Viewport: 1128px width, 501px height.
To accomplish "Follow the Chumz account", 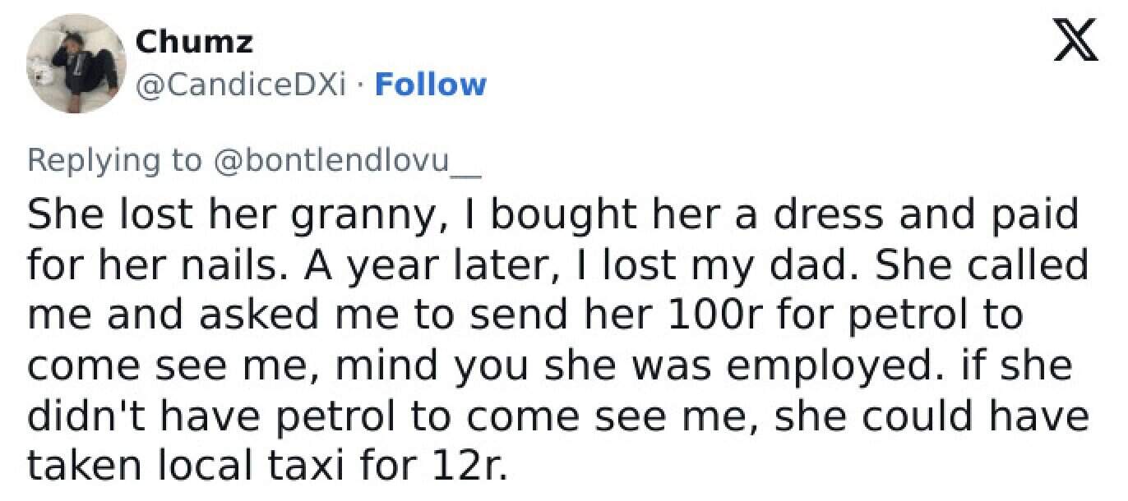I will [x=430, y=84].
